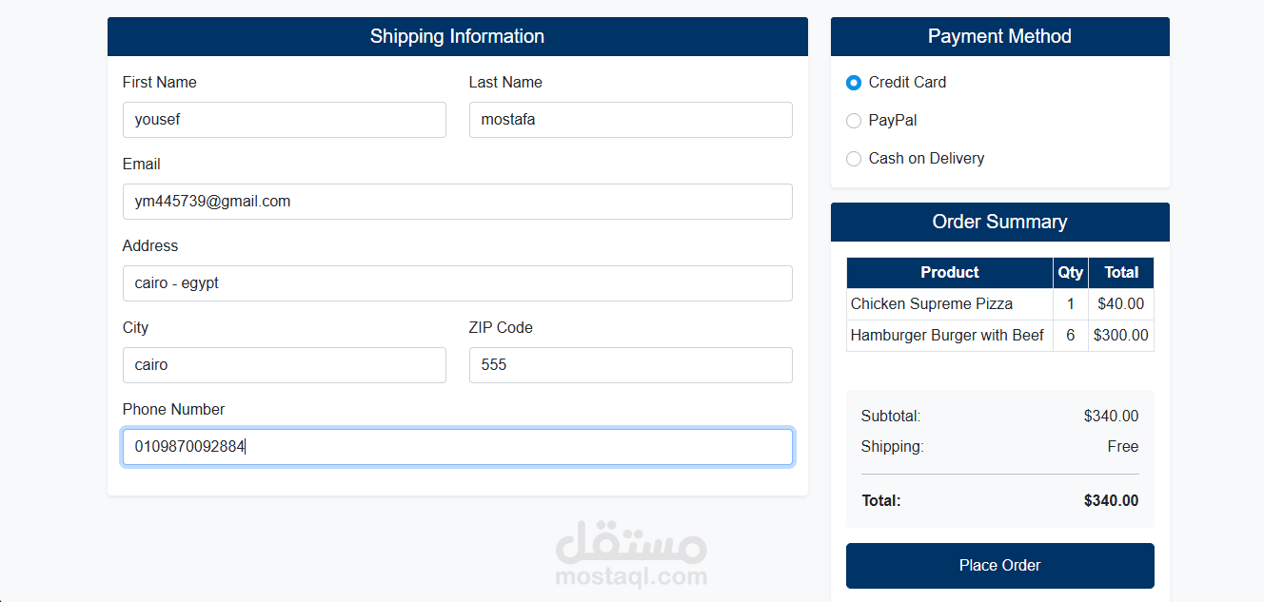Choose PayPal as payment method
This screenshot has width=1264, height=602.
pos(853,121)
